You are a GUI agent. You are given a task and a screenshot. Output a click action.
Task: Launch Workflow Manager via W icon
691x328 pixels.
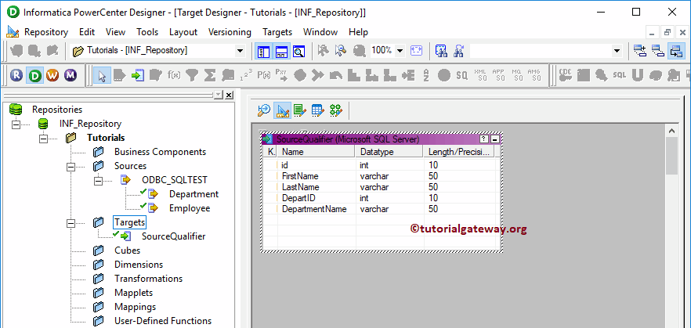52,75
